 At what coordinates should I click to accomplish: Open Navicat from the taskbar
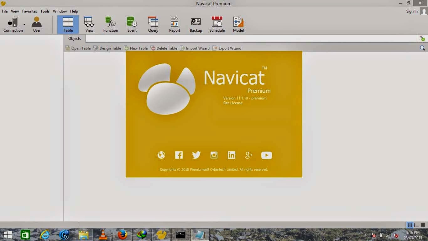tap(161, 235)
